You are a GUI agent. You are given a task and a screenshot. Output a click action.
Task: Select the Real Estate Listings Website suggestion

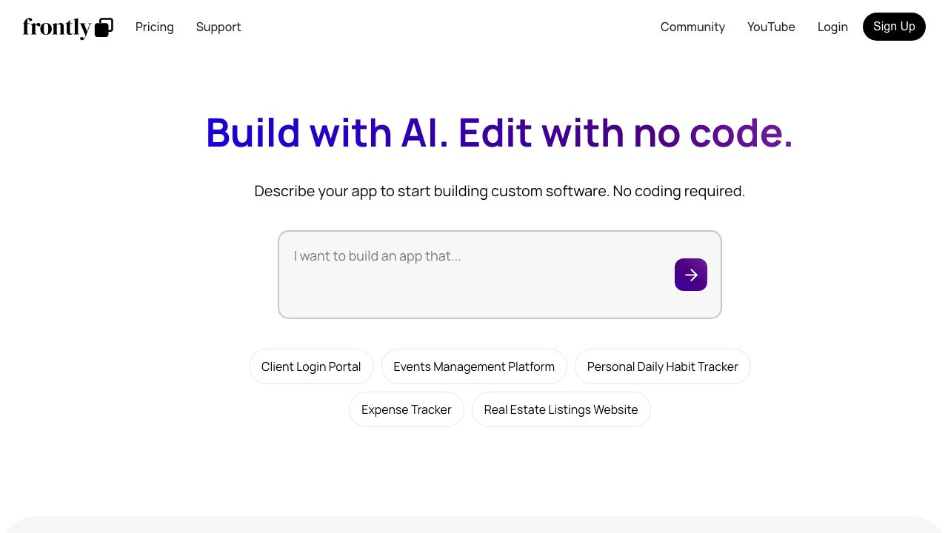pyautogui.click(x=561, y=409)
